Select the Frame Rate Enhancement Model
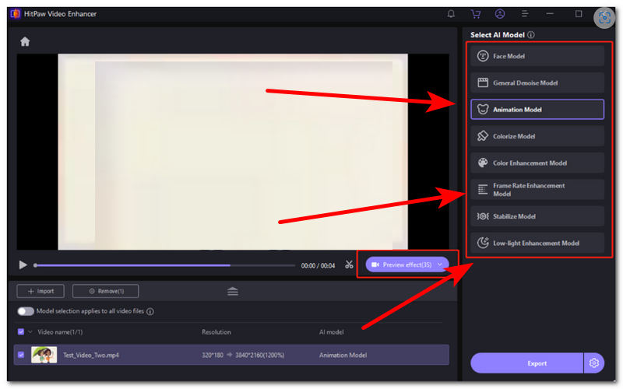Screen dimensions: 623x389 tap(537, 190)
